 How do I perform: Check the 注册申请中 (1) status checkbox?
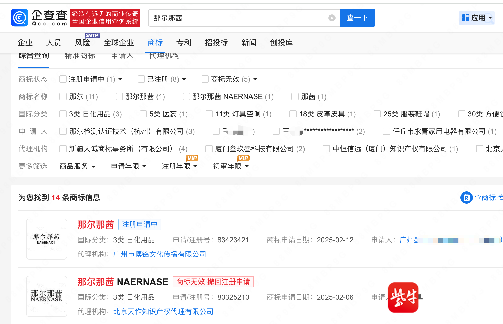pyautogui.click(x=63, y=79)
